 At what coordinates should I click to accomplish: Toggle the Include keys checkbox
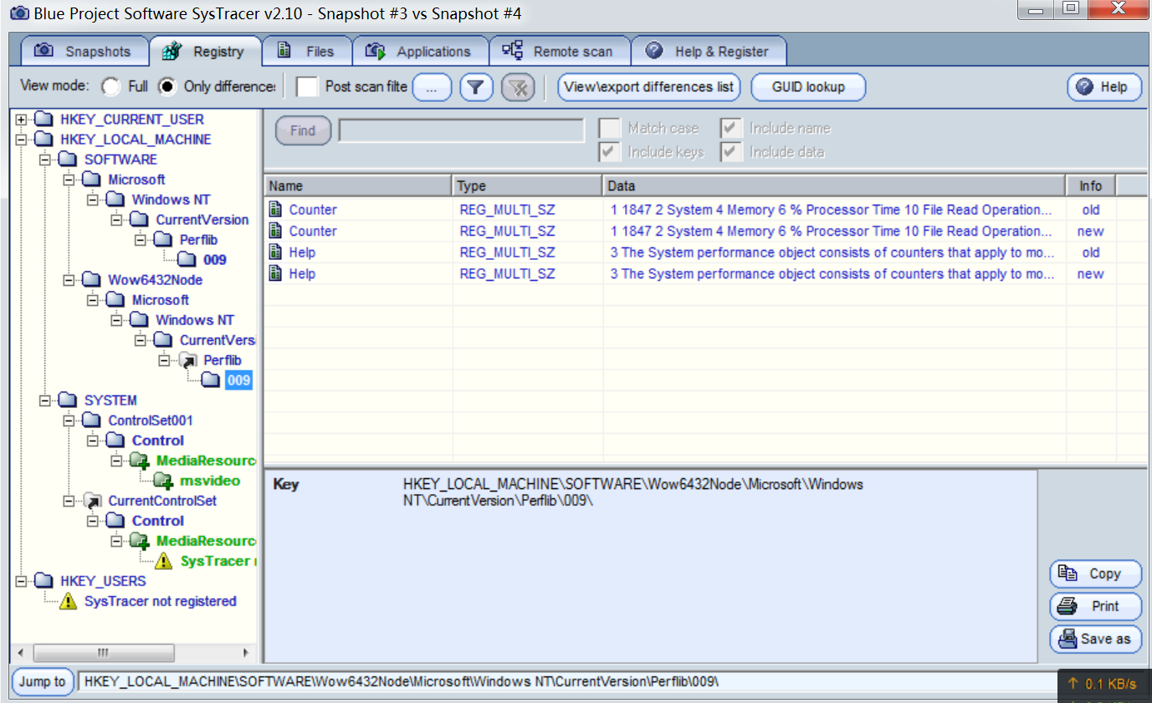click(610, 151)
